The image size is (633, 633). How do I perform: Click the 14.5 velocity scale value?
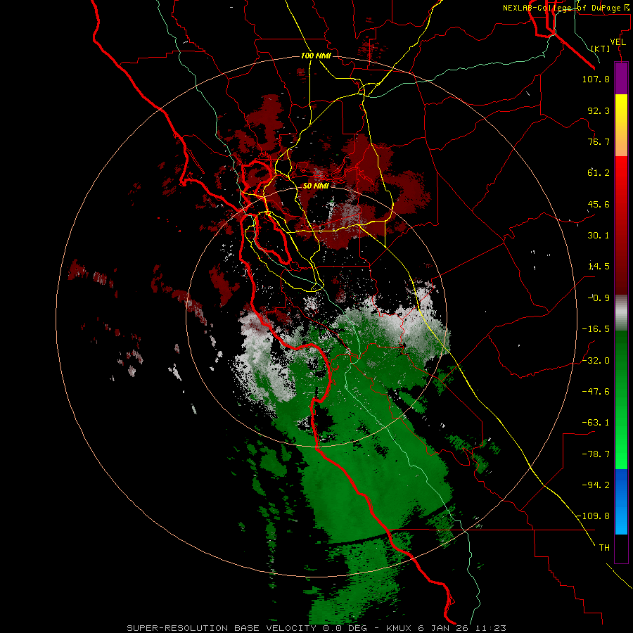pyautogui.click(x=599, y=267)
